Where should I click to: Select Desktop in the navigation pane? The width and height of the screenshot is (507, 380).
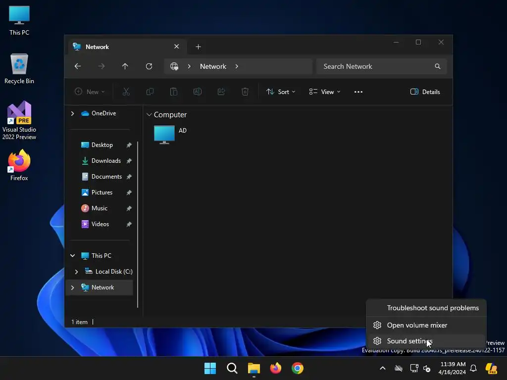click(102, 145)
